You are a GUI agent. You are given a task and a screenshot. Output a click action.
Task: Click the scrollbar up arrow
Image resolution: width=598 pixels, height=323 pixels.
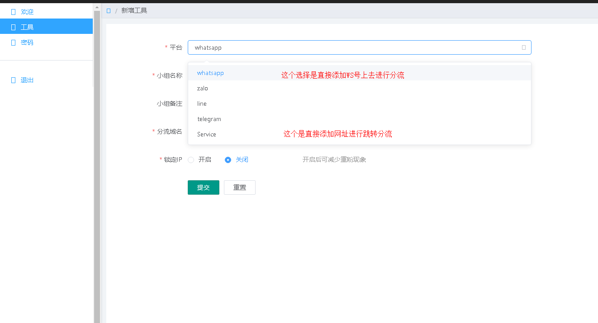tap(97, 7)
